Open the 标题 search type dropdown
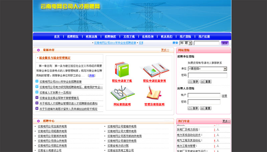This screenshot has width=267, height=152. (x=186, y=43)
